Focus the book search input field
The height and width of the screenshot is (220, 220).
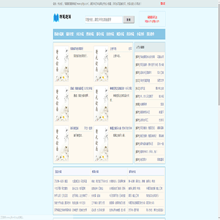(x=104, y=20)
